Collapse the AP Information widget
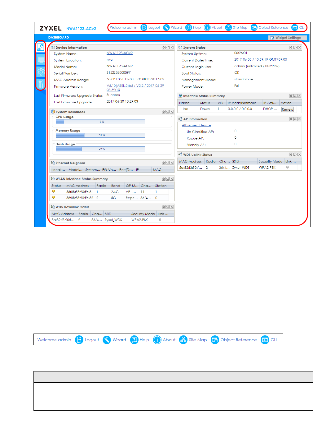313x424 pixels. [x=291, y=119]
